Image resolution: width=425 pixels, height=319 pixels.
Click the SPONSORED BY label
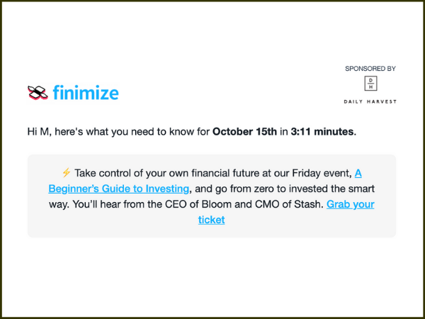click(x=370, y=69)
